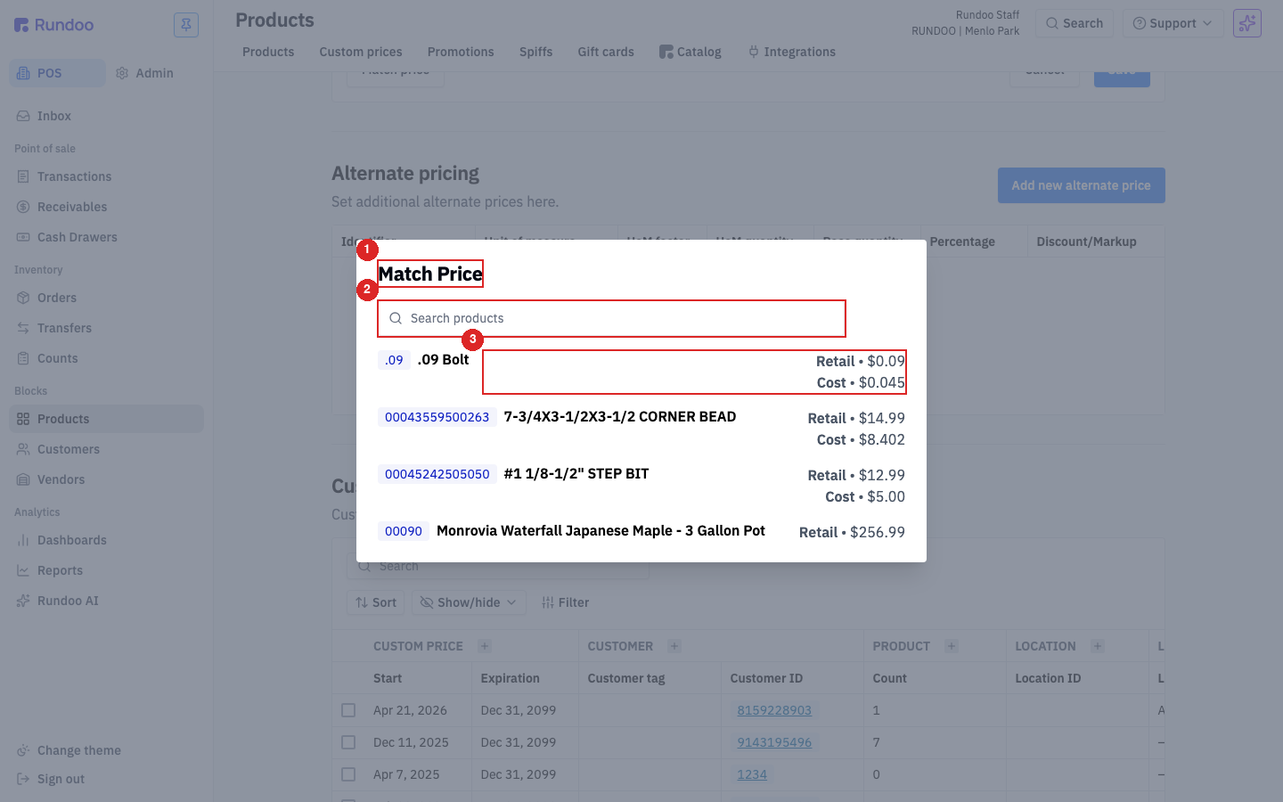The height and width of the screenshot is (802, 1283).
Task: Focus the Search products field
Action: (611, 318)
